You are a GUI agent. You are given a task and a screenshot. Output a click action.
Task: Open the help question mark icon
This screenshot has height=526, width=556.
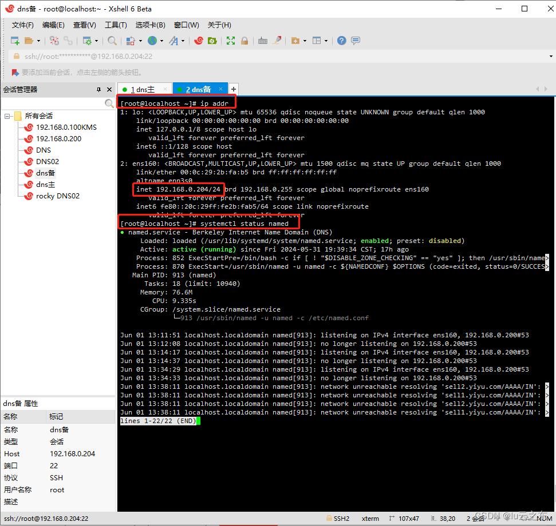click(341, 41)
